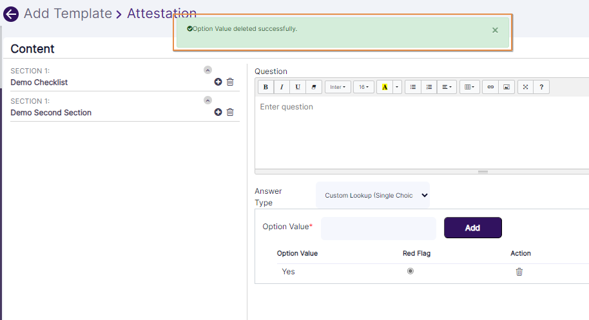
Task: Collapse the Demo Checklist section
Action: pyautogui.click(x=208, y=70)
